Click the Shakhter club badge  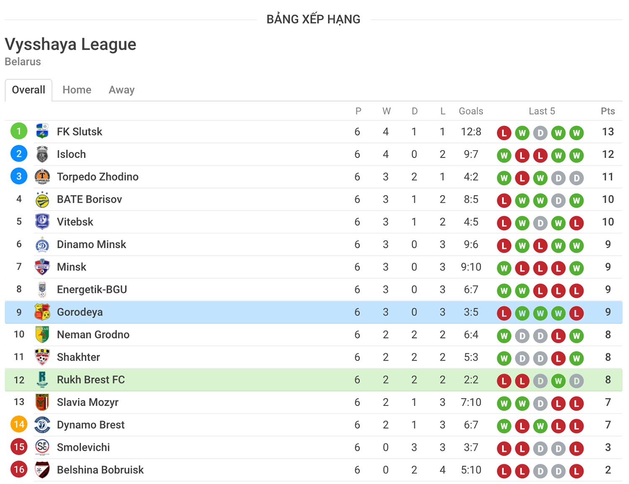42,357
